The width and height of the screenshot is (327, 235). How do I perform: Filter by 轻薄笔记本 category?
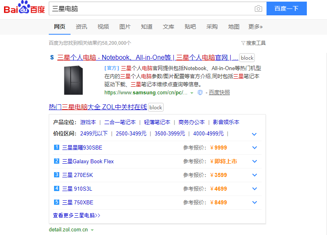[x=157, y=122]
